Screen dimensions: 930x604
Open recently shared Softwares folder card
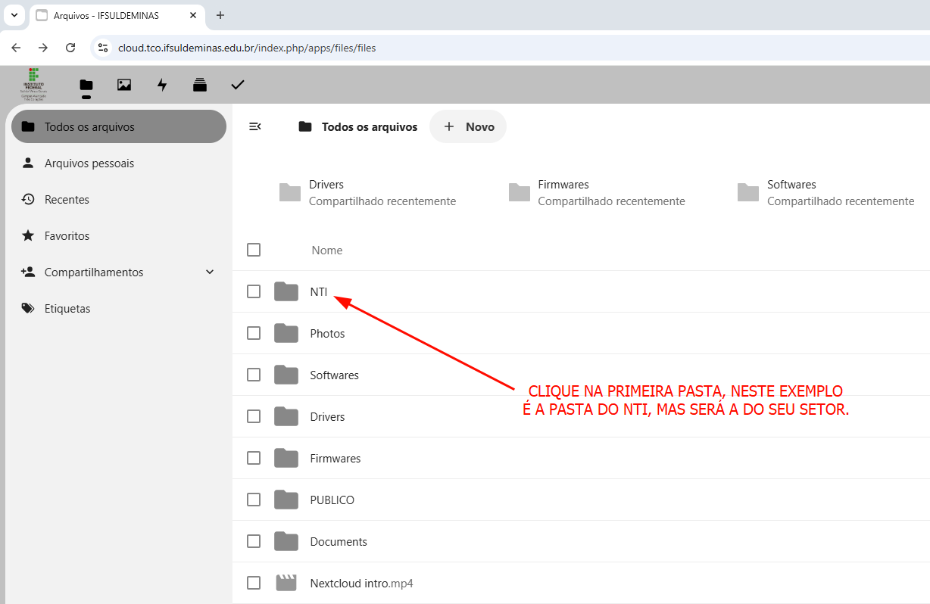click(827, 193)
